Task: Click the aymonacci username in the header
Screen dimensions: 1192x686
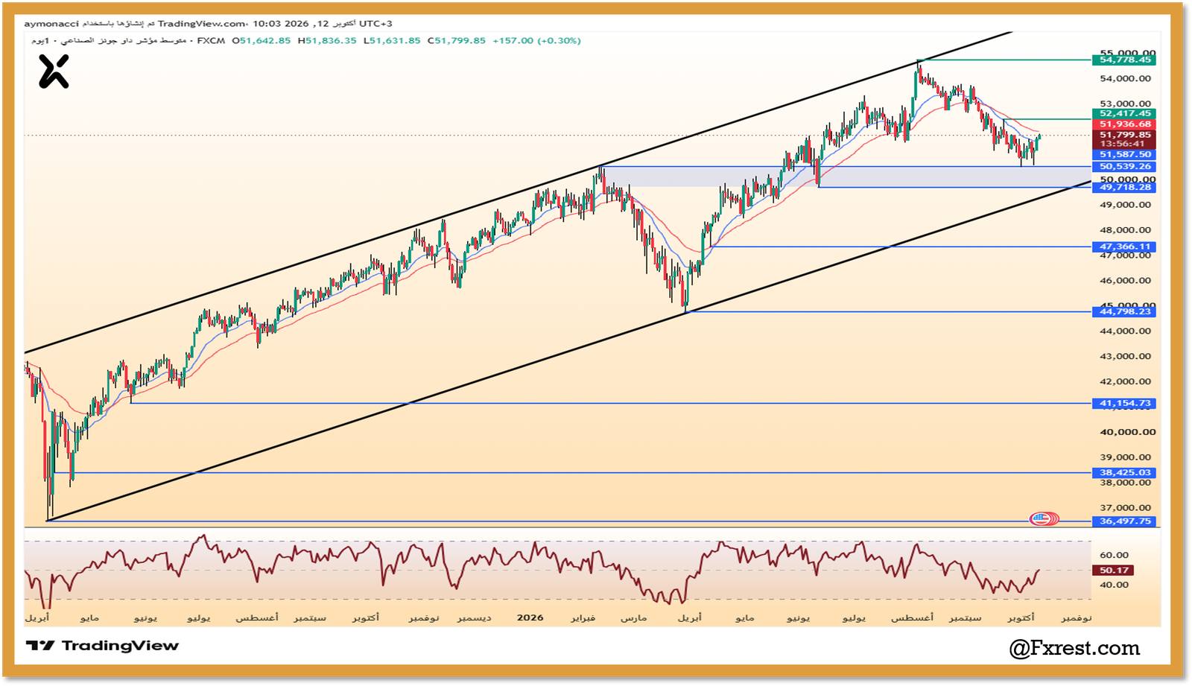Action: click(51, 24)
